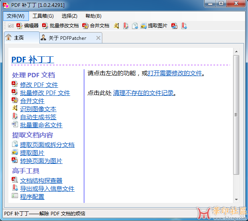Click the 高手工具 section heading
The image size is (248, 221).
pos(26,171)
